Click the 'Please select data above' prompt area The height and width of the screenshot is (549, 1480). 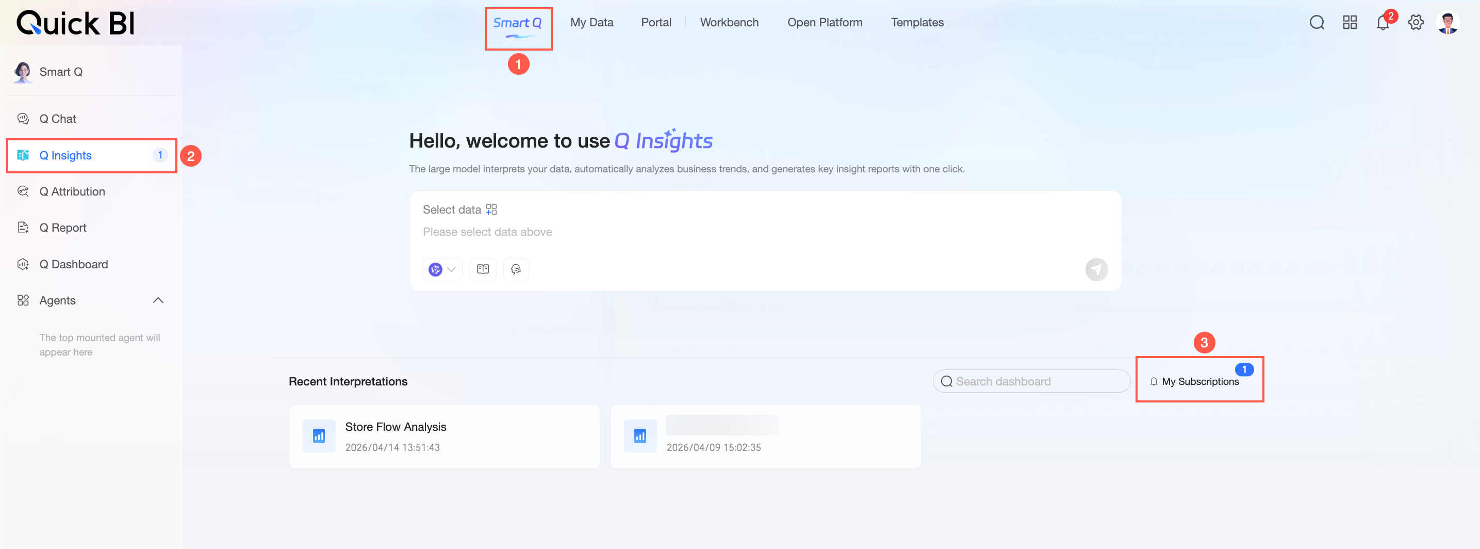[487, 232]
